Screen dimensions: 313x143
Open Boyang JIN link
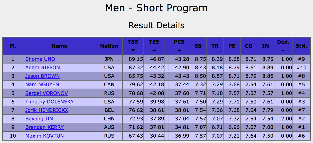[x=39, y=119]
